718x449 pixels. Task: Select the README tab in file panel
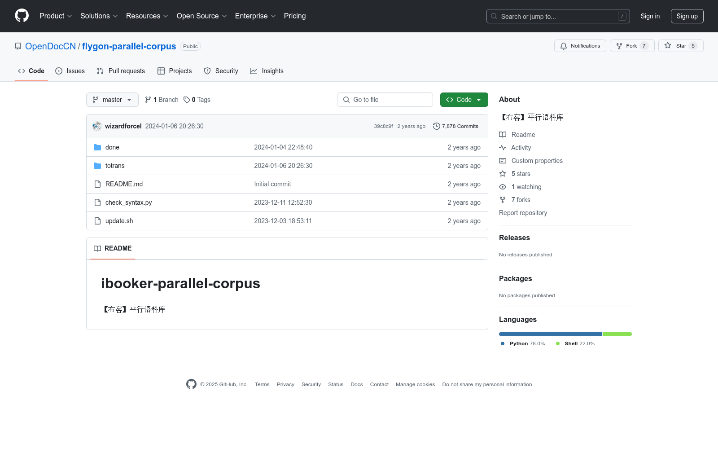tap(113, 248)
